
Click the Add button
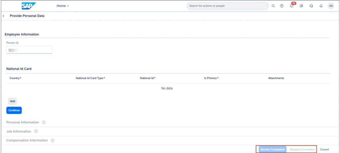click(x=12, y=101)
